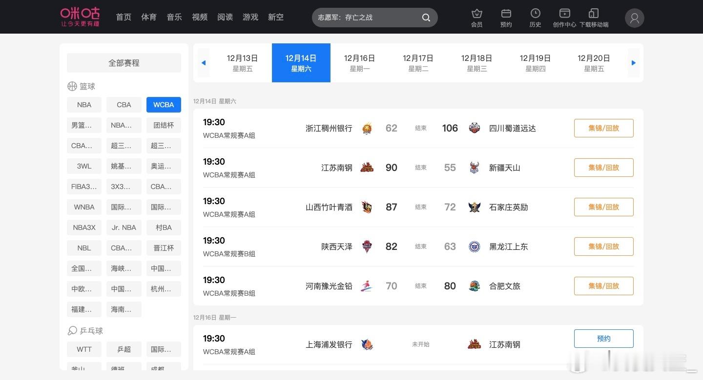Click 上海浦发银行 team logo
703x380 pixels.
367,344
